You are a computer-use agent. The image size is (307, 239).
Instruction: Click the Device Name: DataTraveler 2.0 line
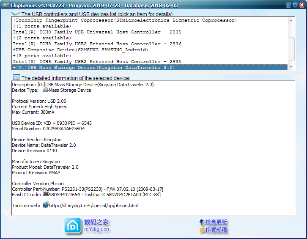tap(44, 145)
